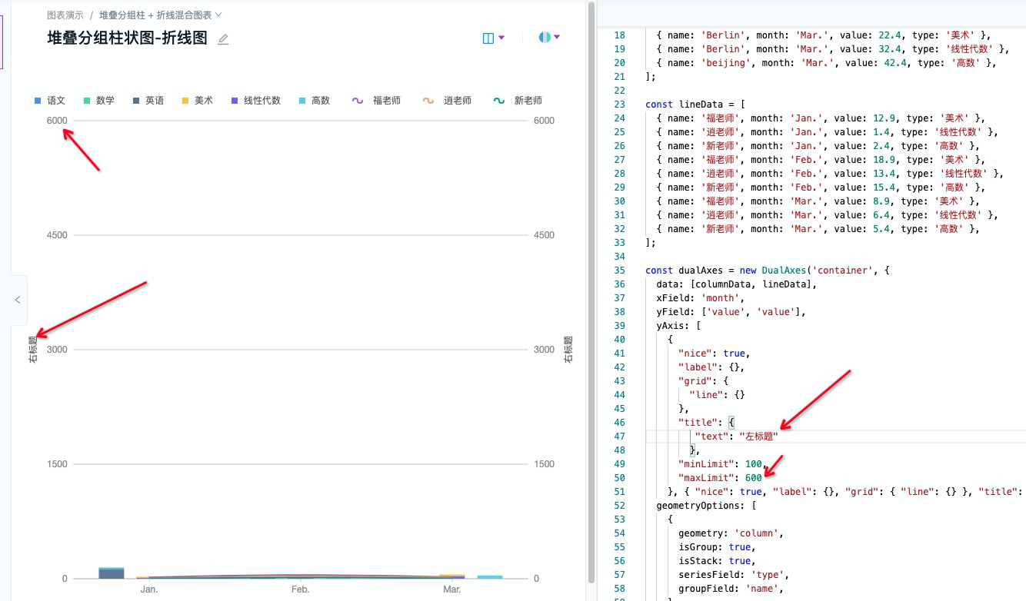Click the orange wave icon for 逍老师 legend
This screenshot has height=601, width=1026.
click(427, 100)
